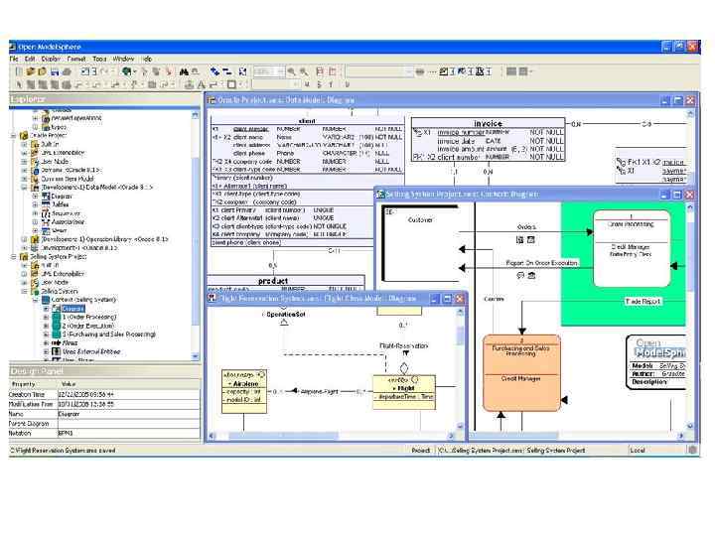Click the 'Flight' class box
This screenshot has width=715, height=536.
404,392
